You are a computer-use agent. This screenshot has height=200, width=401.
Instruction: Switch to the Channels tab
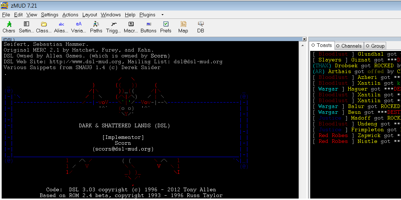(349, 46)
